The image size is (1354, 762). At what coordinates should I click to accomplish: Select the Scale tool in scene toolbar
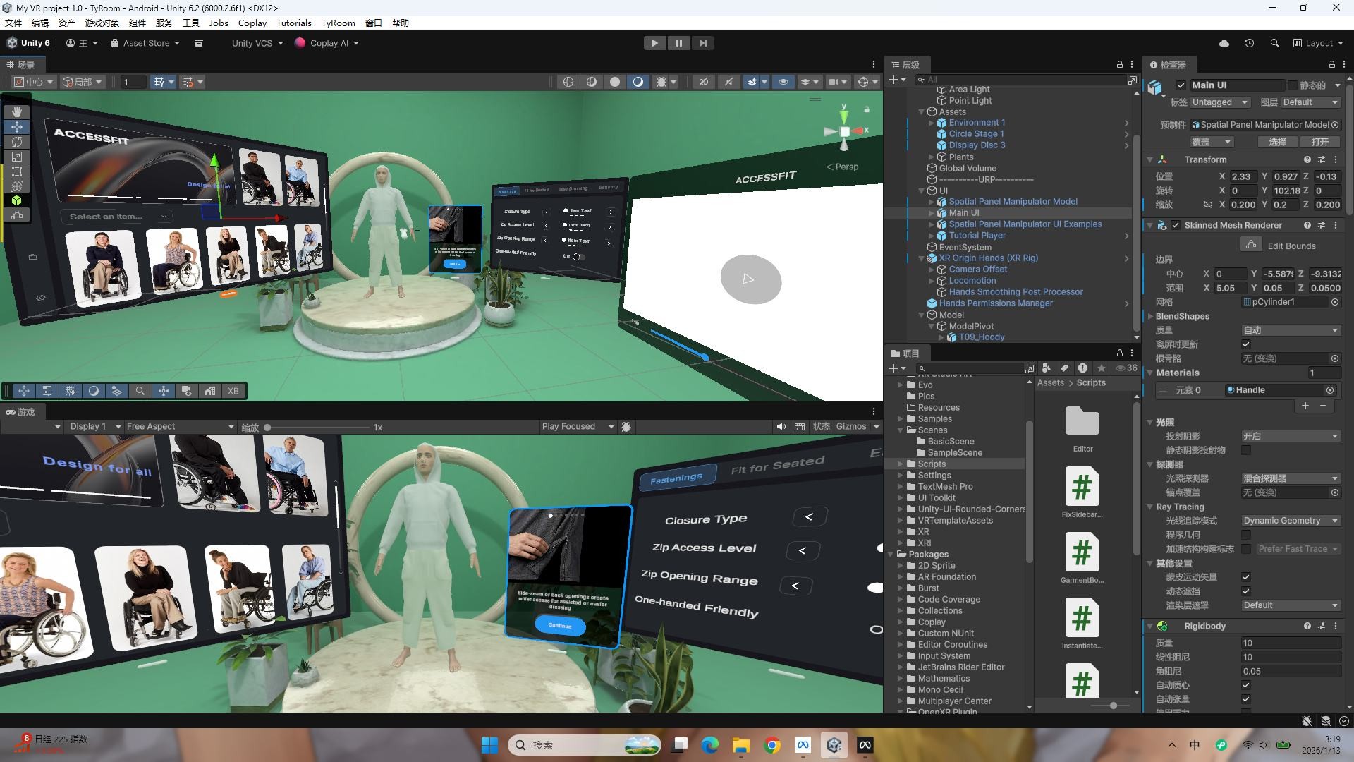point(17,156)
